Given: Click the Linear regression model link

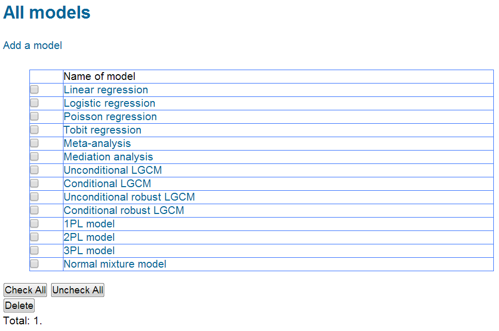Looking at the screenshot, I should [106, 90].
